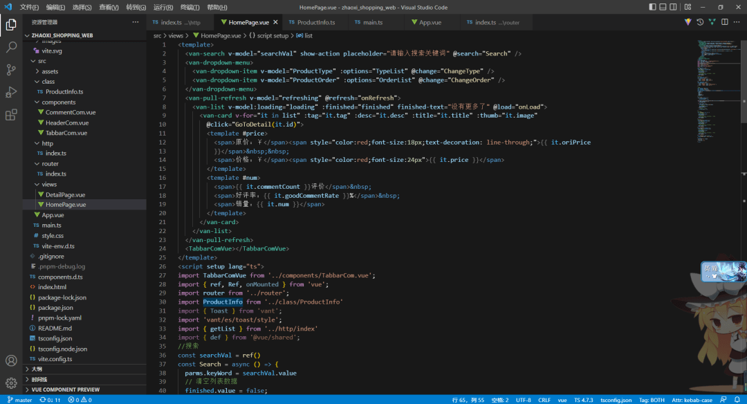Click the sync changes indicator
The width and height of the screenshot is (747, 404).
point(50,399)
